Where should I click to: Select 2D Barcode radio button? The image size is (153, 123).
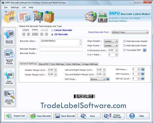52,34
